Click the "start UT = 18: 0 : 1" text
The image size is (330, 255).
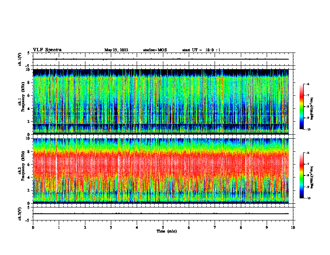[201, 50]
